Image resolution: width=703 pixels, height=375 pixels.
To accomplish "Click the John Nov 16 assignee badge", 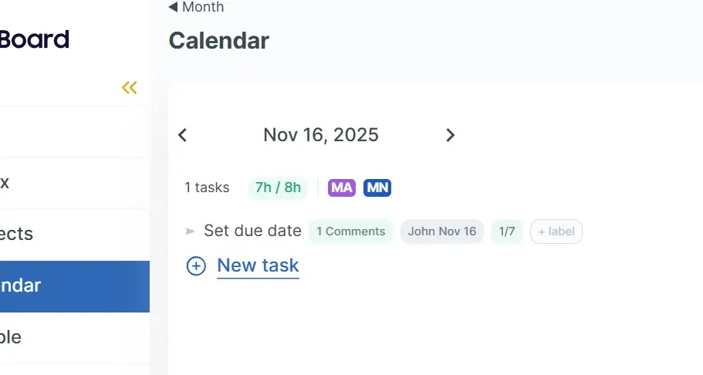I will (442, 231).
